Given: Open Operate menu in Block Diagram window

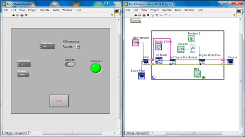Looking at the screenshot, I should (x=167, y=10).
